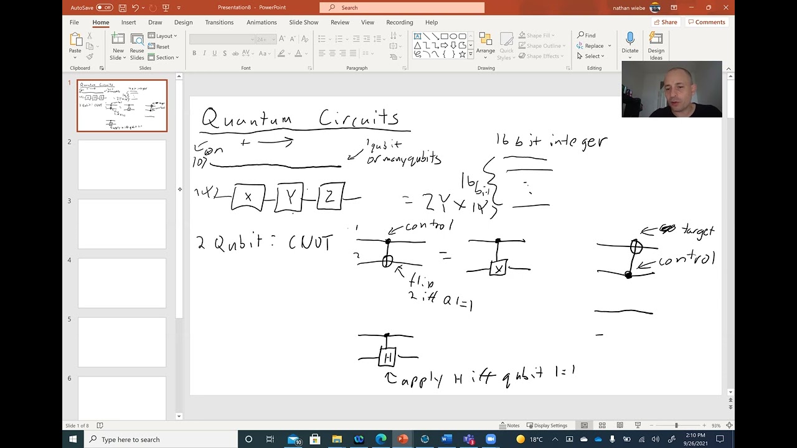Click the Windows Start button
The width and height of the screenshot is (797, 448).
pyautogui.click(x=73, y=439)
